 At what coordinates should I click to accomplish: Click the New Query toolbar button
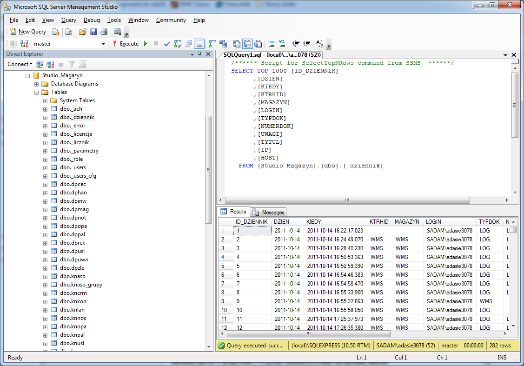[x=28, y=32]
